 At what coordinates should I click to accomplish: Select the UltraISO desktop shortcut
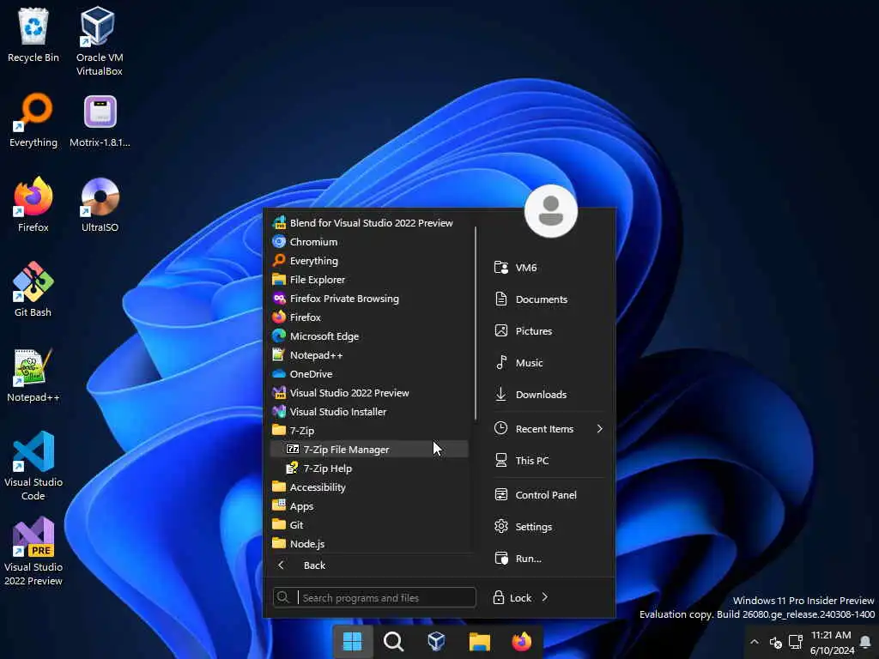tap(100, 204)
